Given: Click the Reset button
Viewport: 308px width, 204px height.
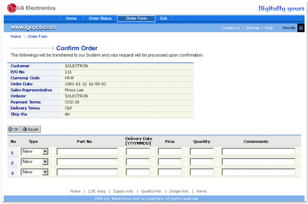Looking at the screenshot, I should point(31,129).
